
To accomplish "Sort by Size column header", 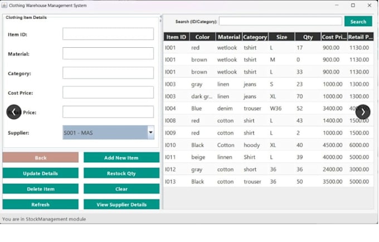I will (281, 37).
